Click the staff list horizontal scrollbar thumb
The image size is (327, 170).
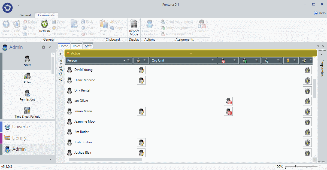(105, 159)
